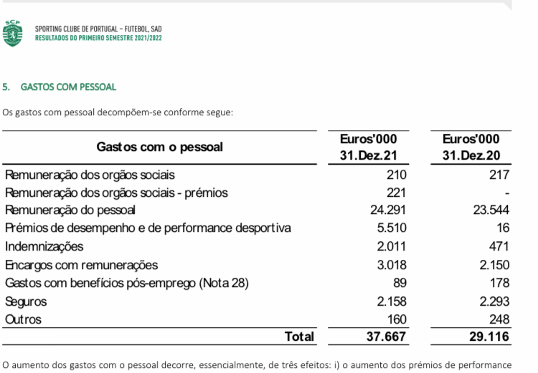Viewport: 538px width, 373px height.
Task: Click the 'Gastos com benefícios pós-emprego (Nota 28)' label
Action: 126,284
